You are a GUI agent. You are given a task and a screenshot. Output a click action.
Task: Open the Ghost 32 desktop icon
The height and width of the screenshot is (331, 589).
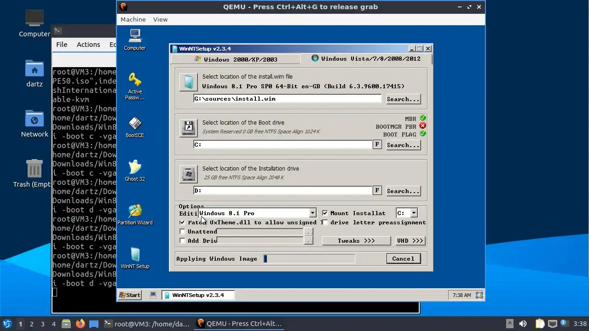pos(135,171)
